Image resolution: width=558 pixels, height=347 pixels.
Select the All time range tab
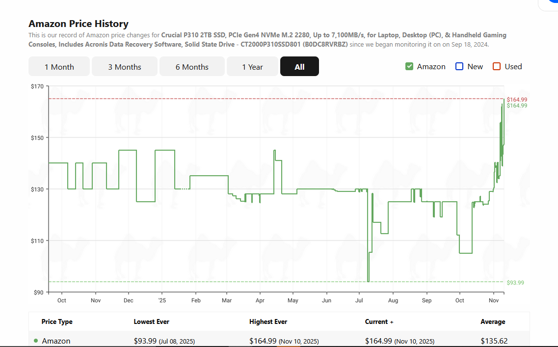299,67
